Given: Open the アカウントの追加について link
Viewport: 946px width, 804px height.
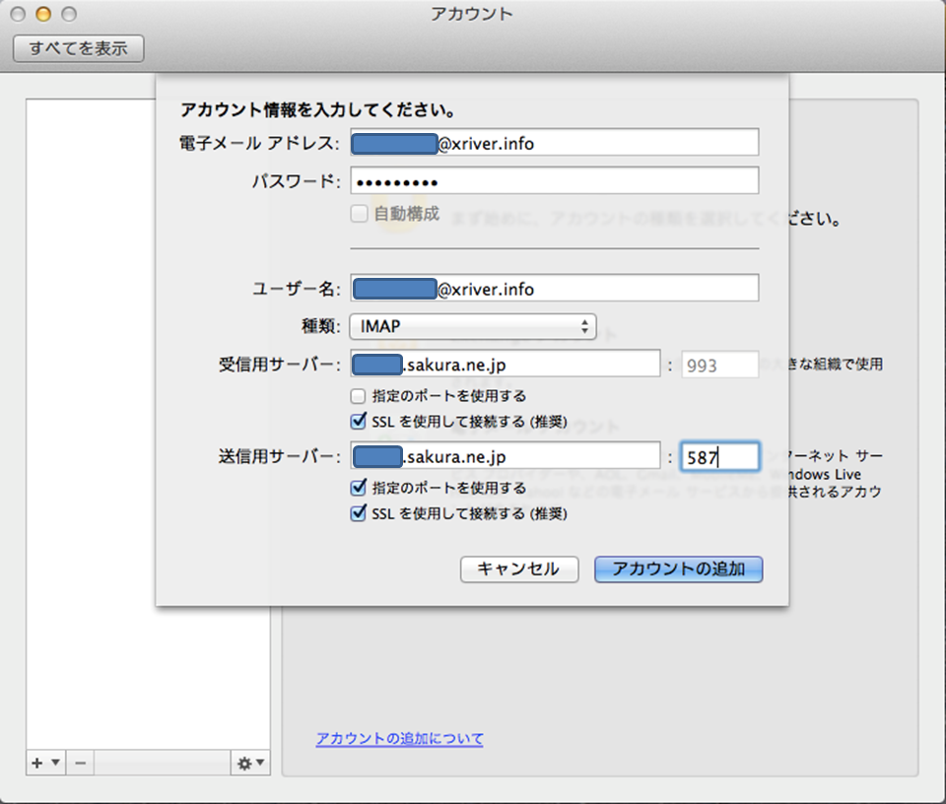Looking at the screenshot, I should (x=399, y=738).
